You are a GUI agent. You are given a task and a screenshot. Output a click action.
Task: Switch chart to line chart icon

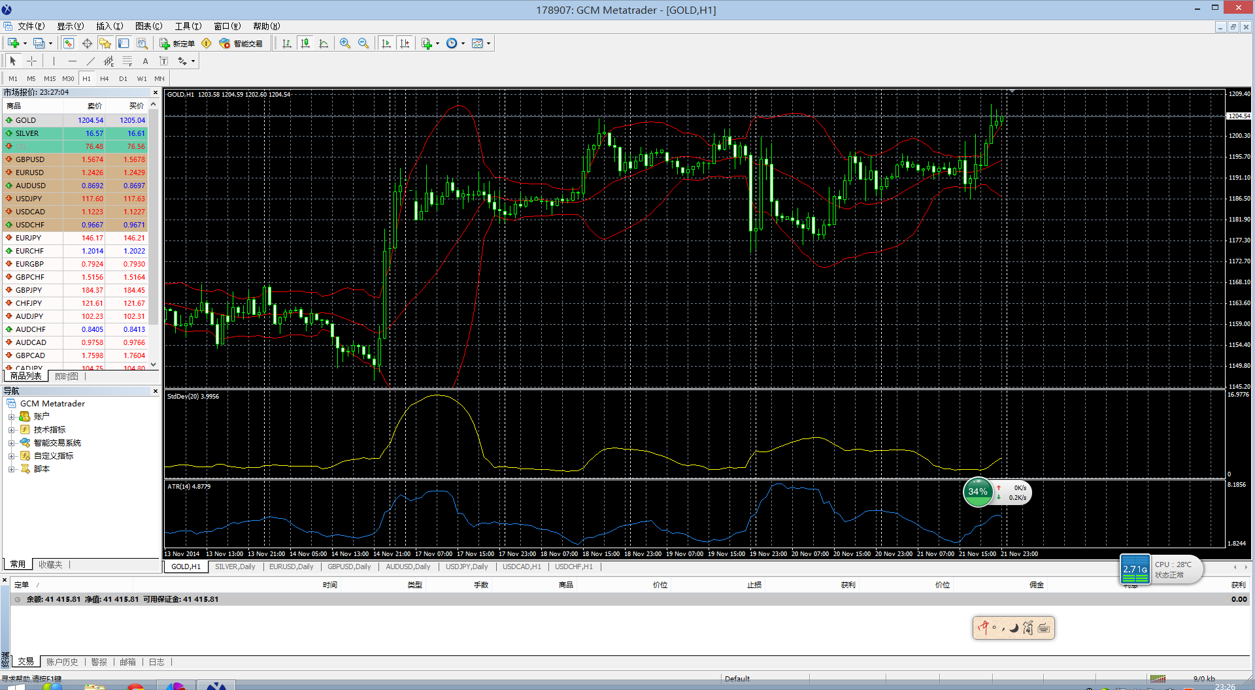click(x=324, y=43)
